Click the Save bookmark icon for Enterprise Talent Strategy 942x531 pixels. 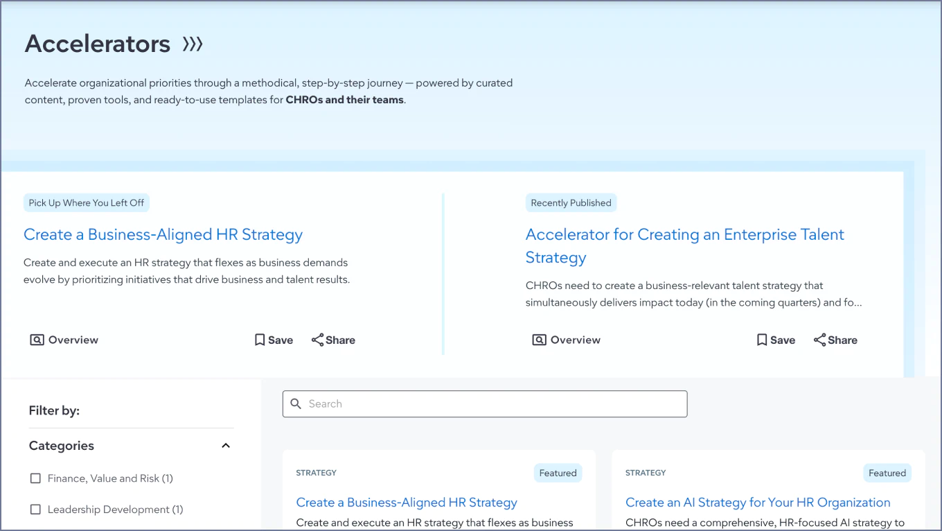[x=762, y=340]
